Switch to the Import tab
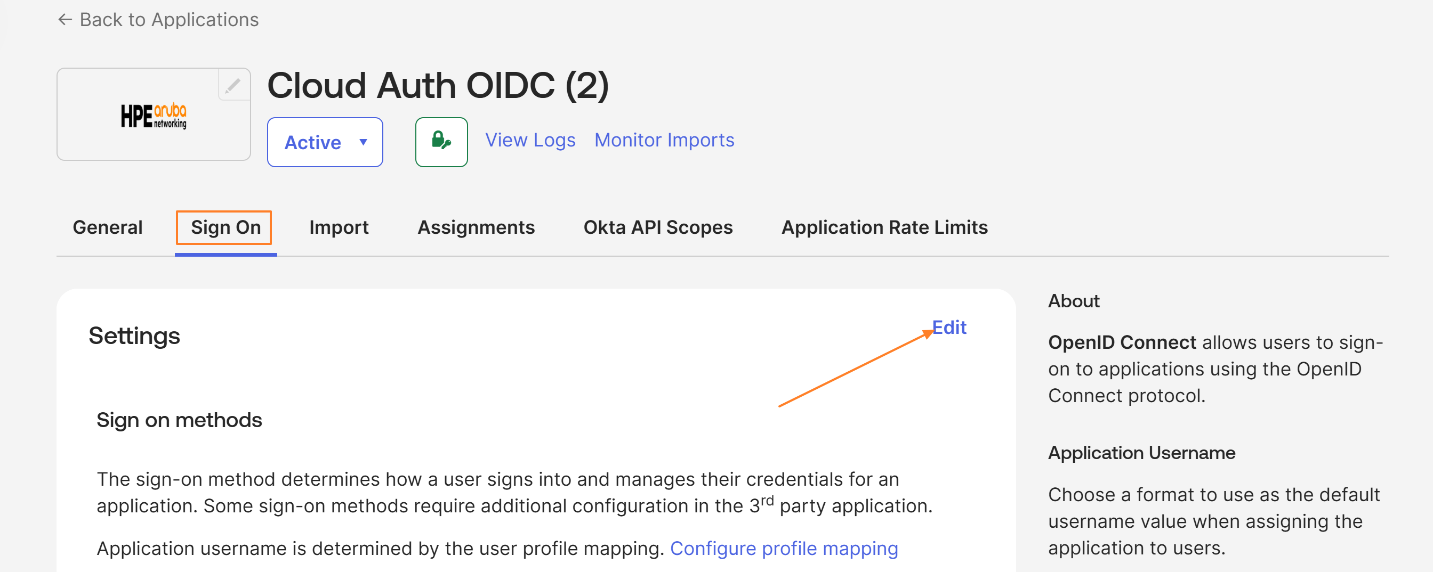The height and width of the screenshot is (572, 1433). pos(339,227)
